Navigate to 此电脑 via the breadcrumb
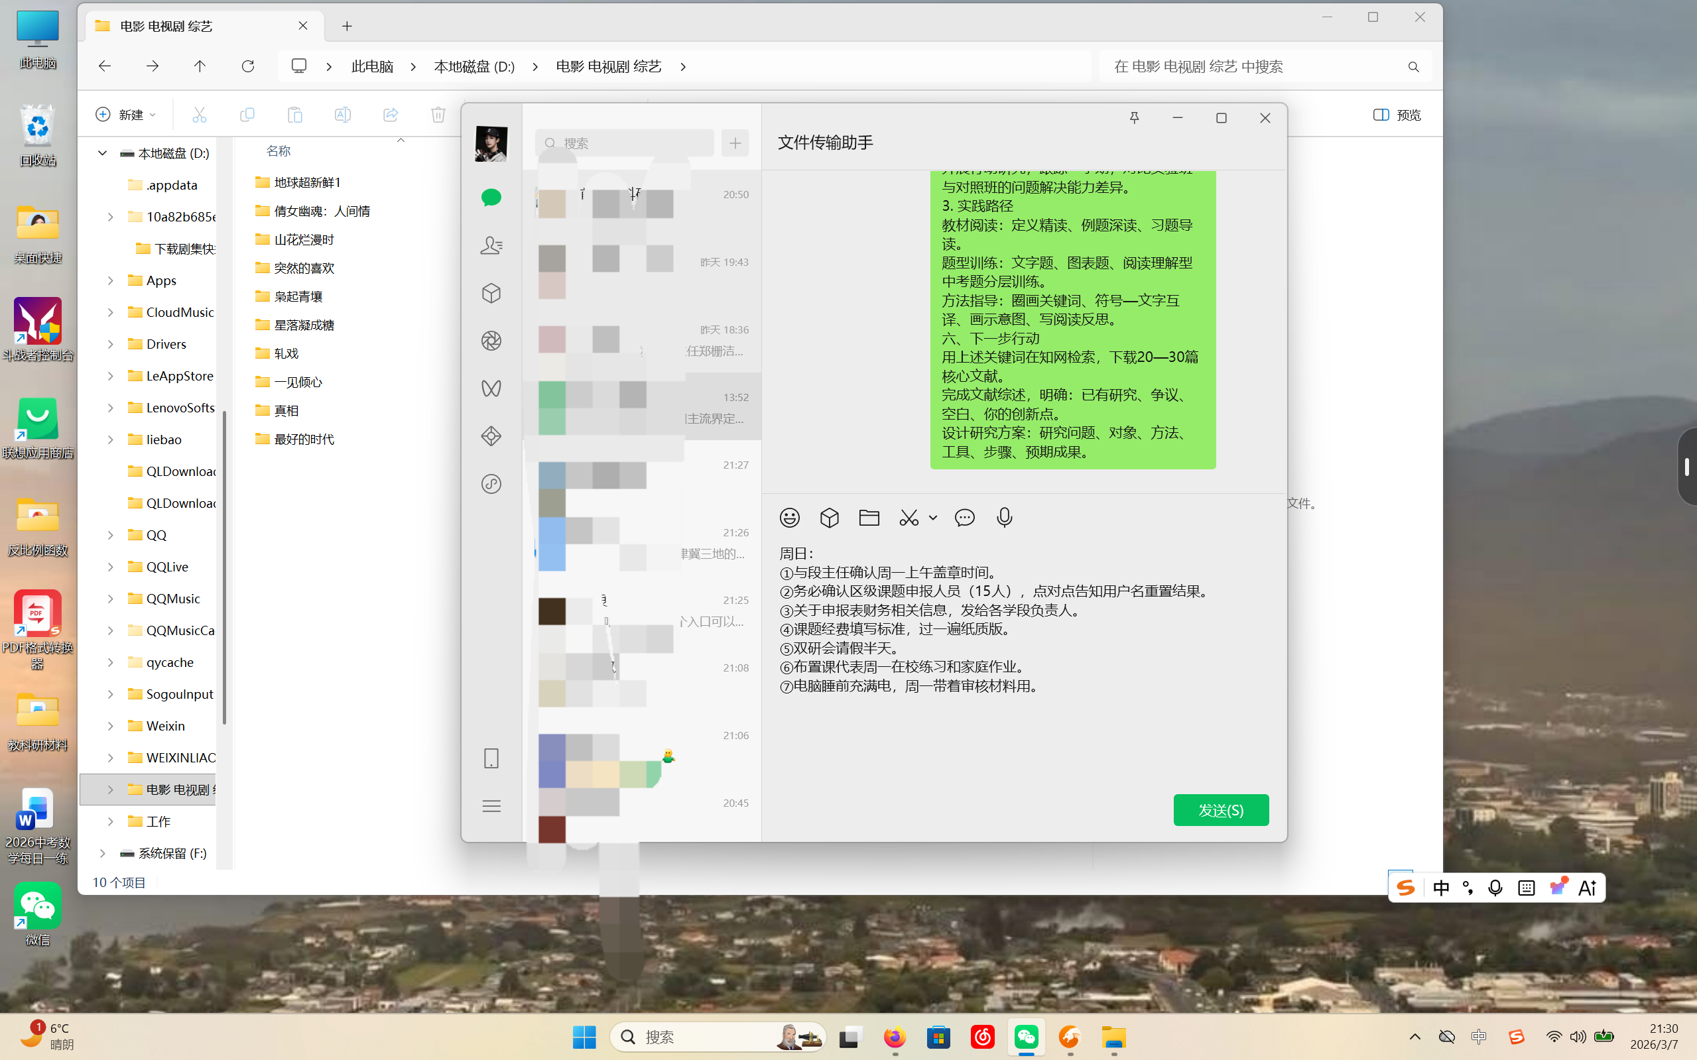Screen dimensions: 1697x1060 click(371, 66)
